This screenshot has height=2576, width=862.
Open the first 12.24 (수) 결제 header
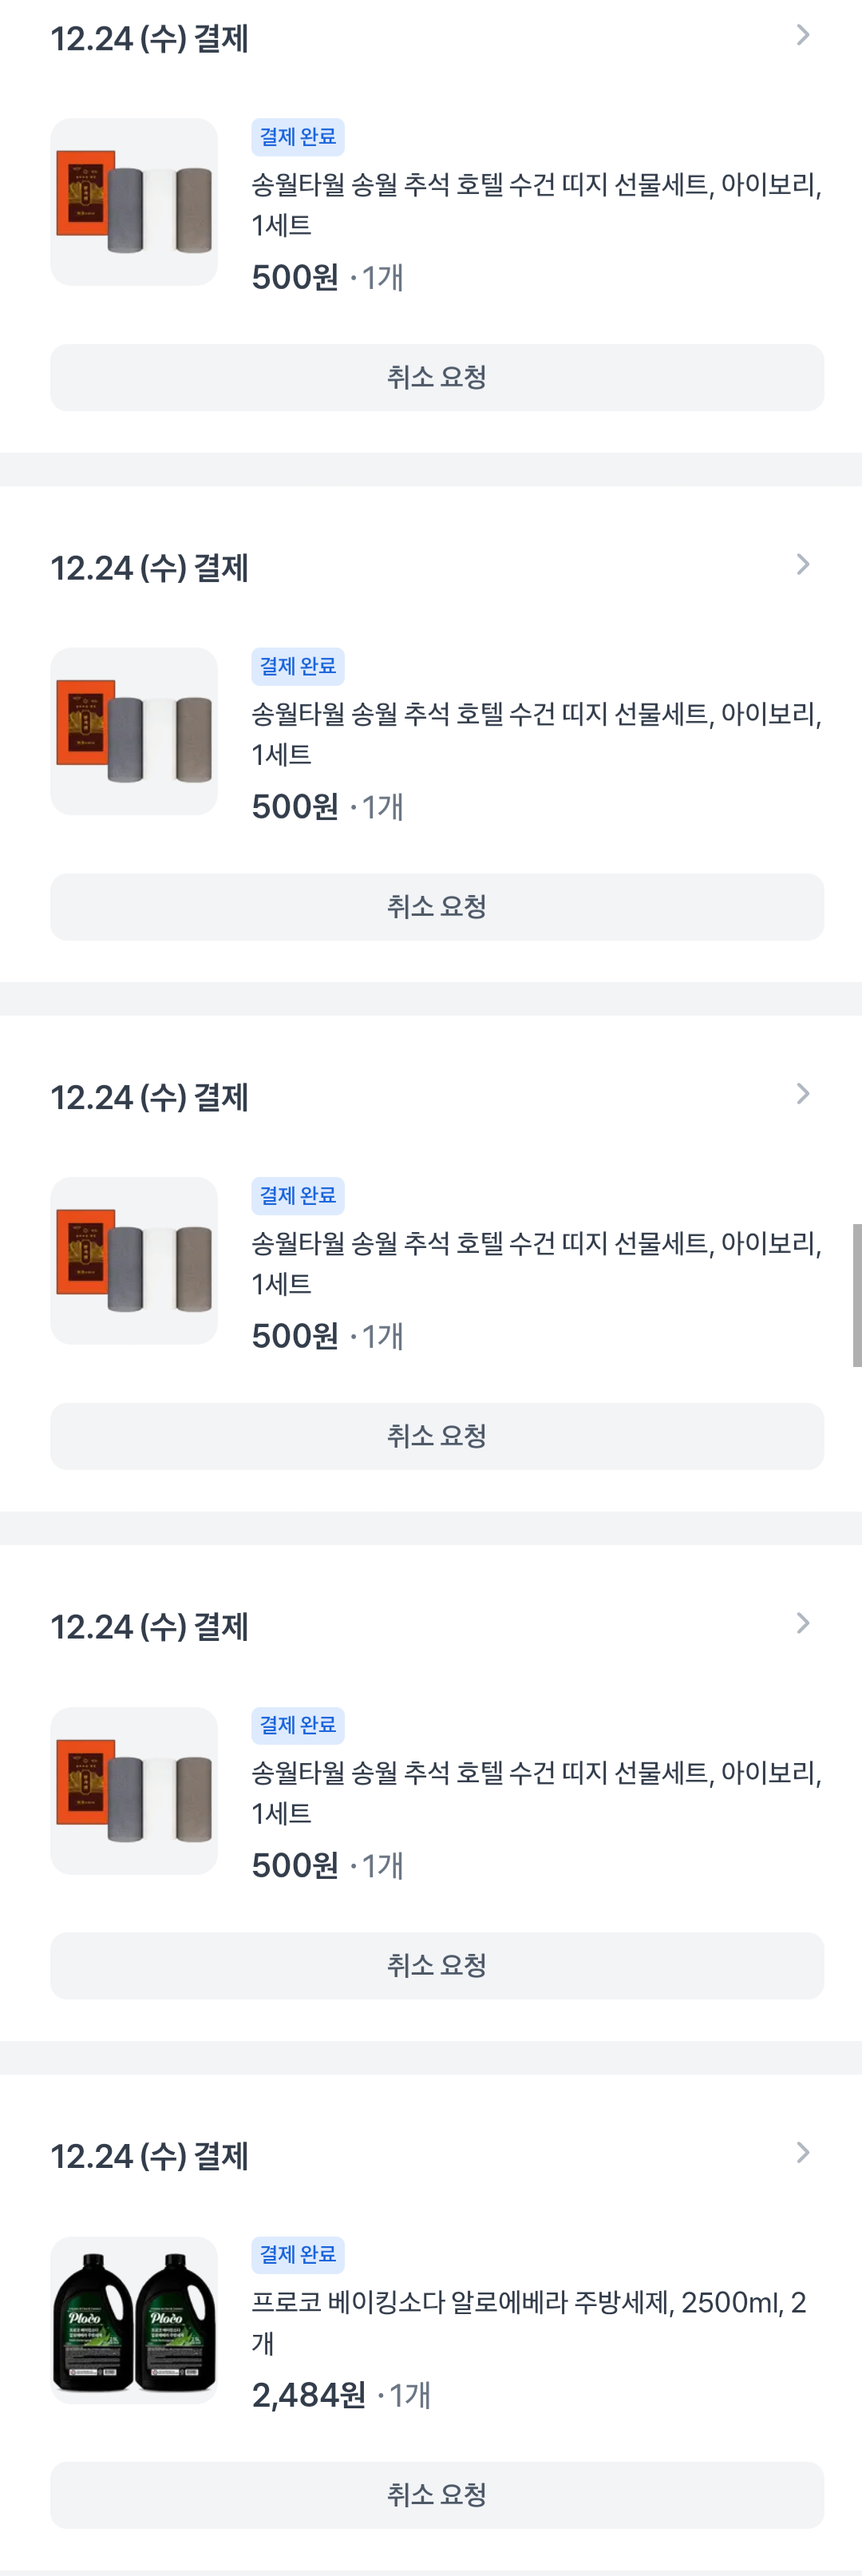[149, 39]
